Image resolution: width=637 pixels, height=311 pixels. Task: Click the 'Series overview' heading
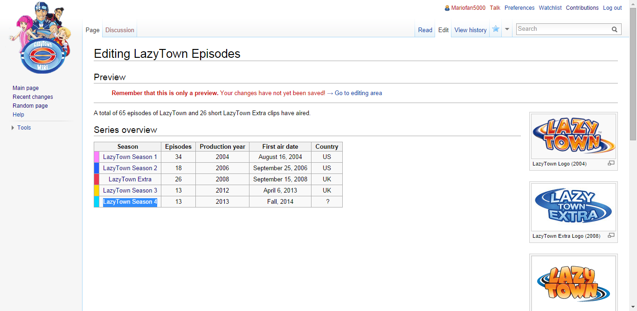point(125,130)
